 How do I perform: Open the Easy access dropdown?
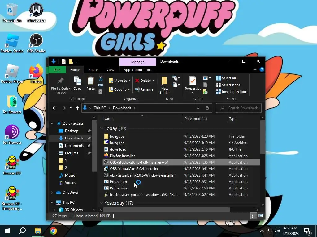pos(176,85)
